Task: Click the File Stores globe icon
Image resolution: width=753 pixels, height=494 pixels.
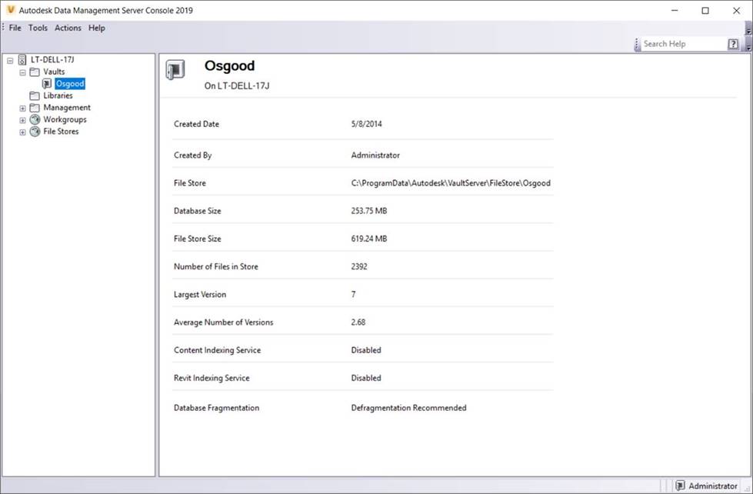Action: click(x=35, y=132)
